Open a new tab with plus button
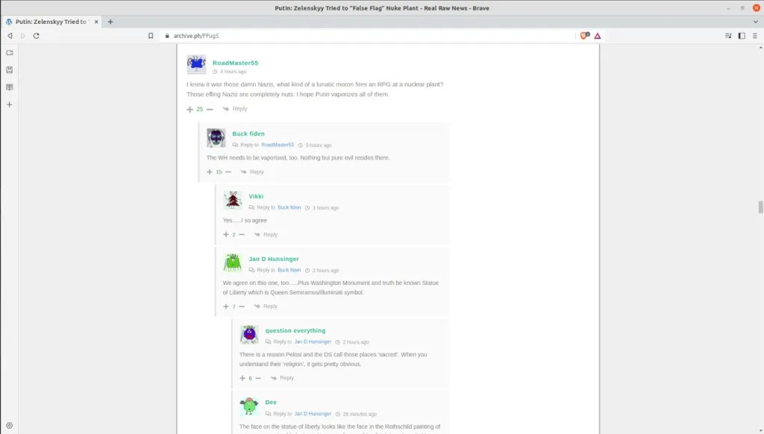 (110, 22)
